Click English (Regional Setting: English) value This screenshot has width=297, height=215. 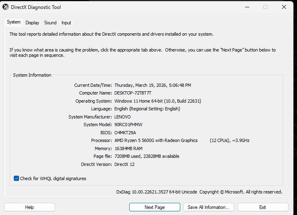click(147, 109)
